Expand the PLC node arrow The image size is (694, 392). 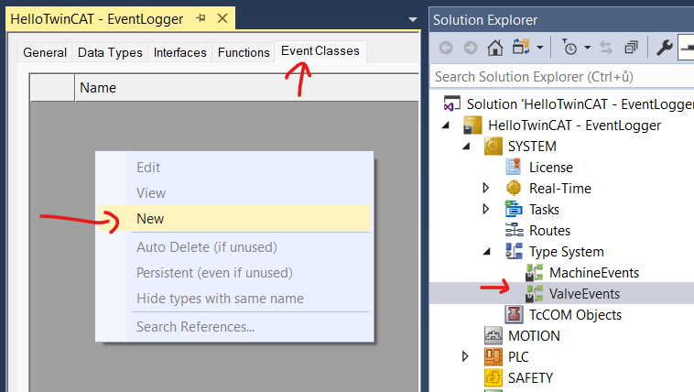466,357
